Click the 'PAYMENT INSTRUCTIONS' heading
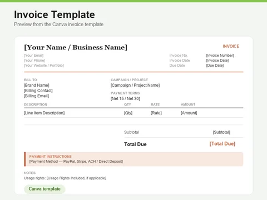267x200 pixels. (51, 157)
